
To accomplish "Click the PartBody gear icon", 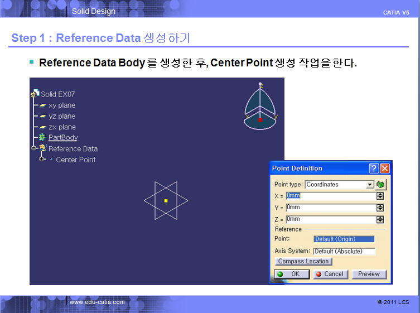I will point(42,137).
